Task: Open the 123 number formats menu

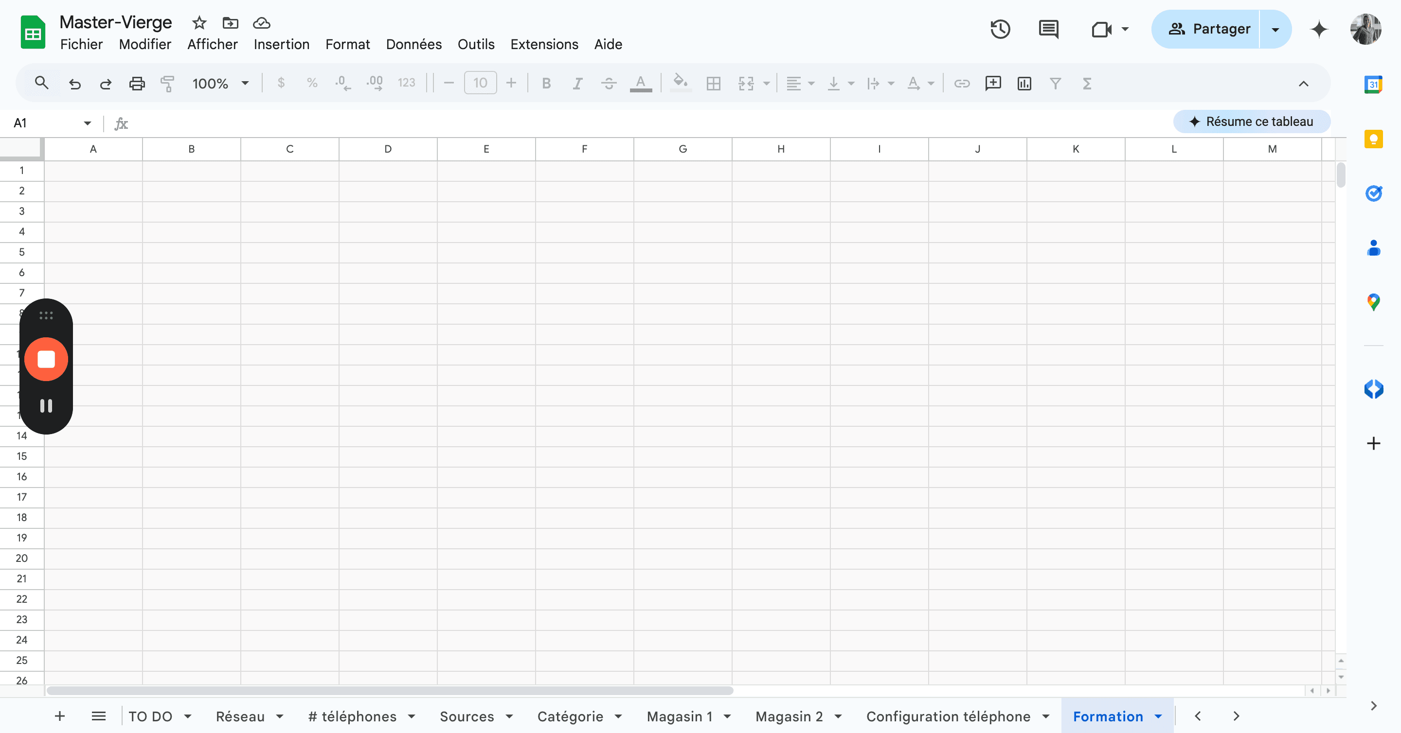Action: 406,83
